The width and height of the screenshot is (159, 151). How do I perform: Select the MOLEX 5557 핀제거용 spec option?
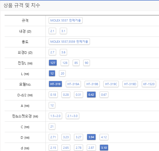coord(66,20)
